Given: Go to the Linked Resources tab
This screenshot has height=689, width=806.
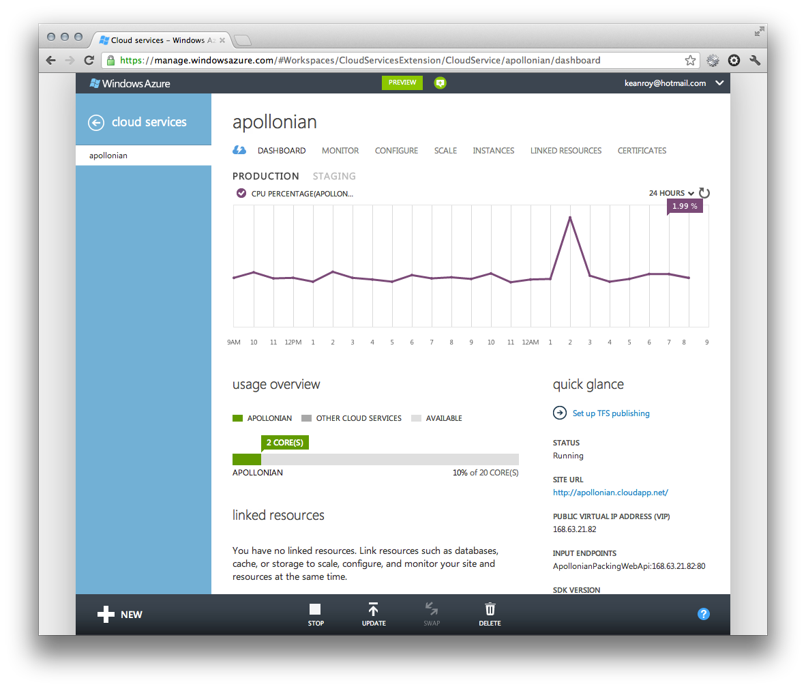Looking at the screenshot, I should (566, 151).
